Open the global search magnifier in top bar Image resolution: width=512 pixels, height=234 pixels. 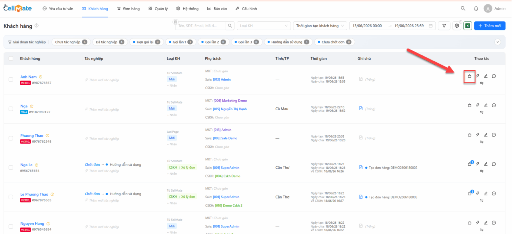pyautogui.click(x=463, y=9)
